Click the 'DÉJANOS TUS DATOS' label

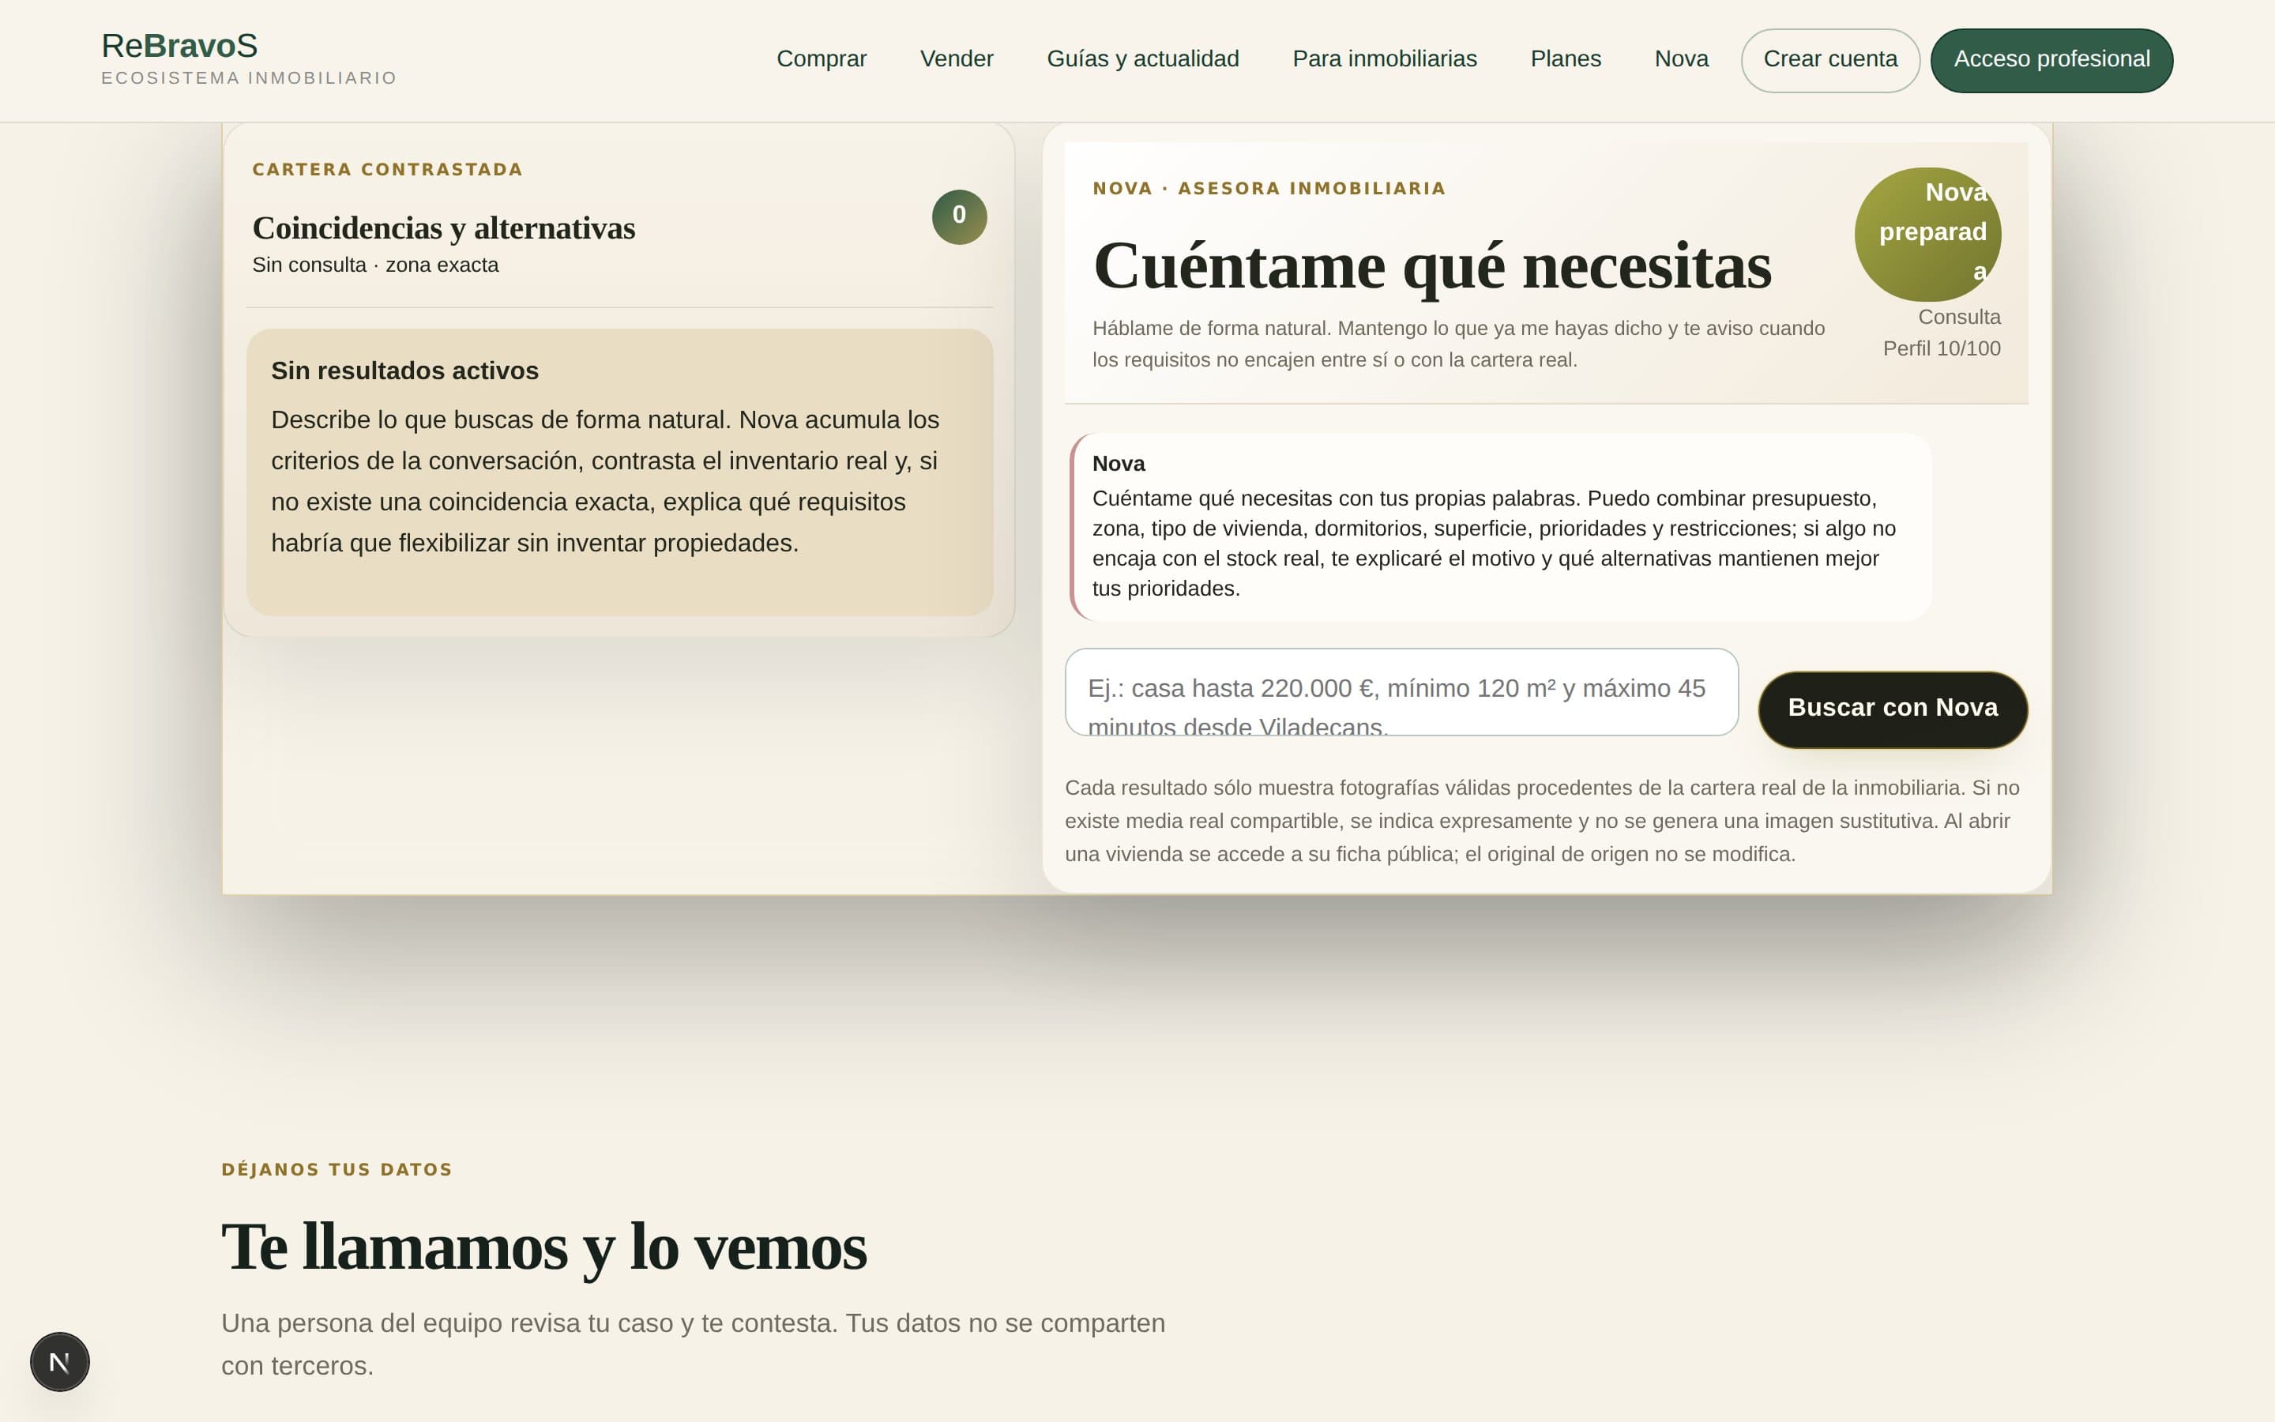click(337, 1169)
